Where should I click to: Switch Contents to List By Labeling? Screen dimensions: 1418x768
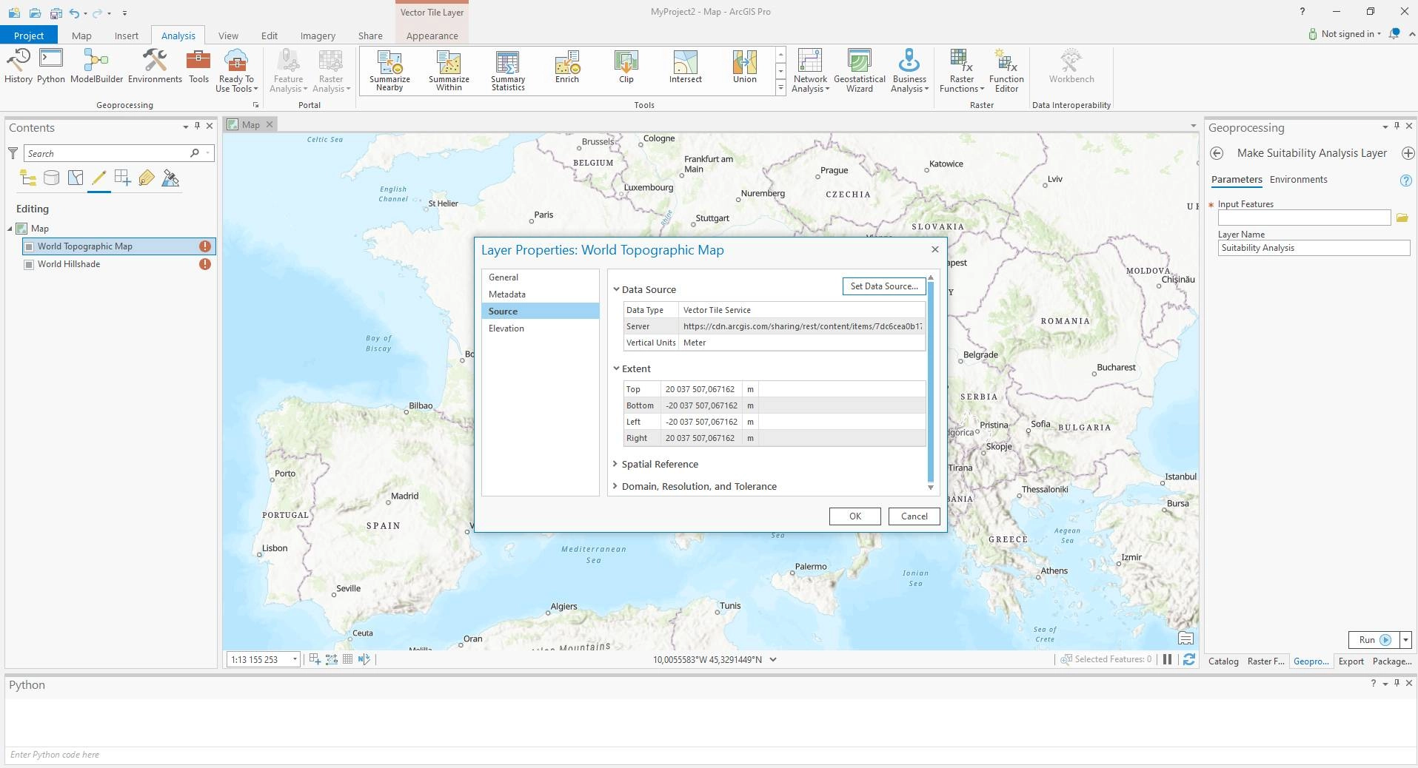(147, 178)
